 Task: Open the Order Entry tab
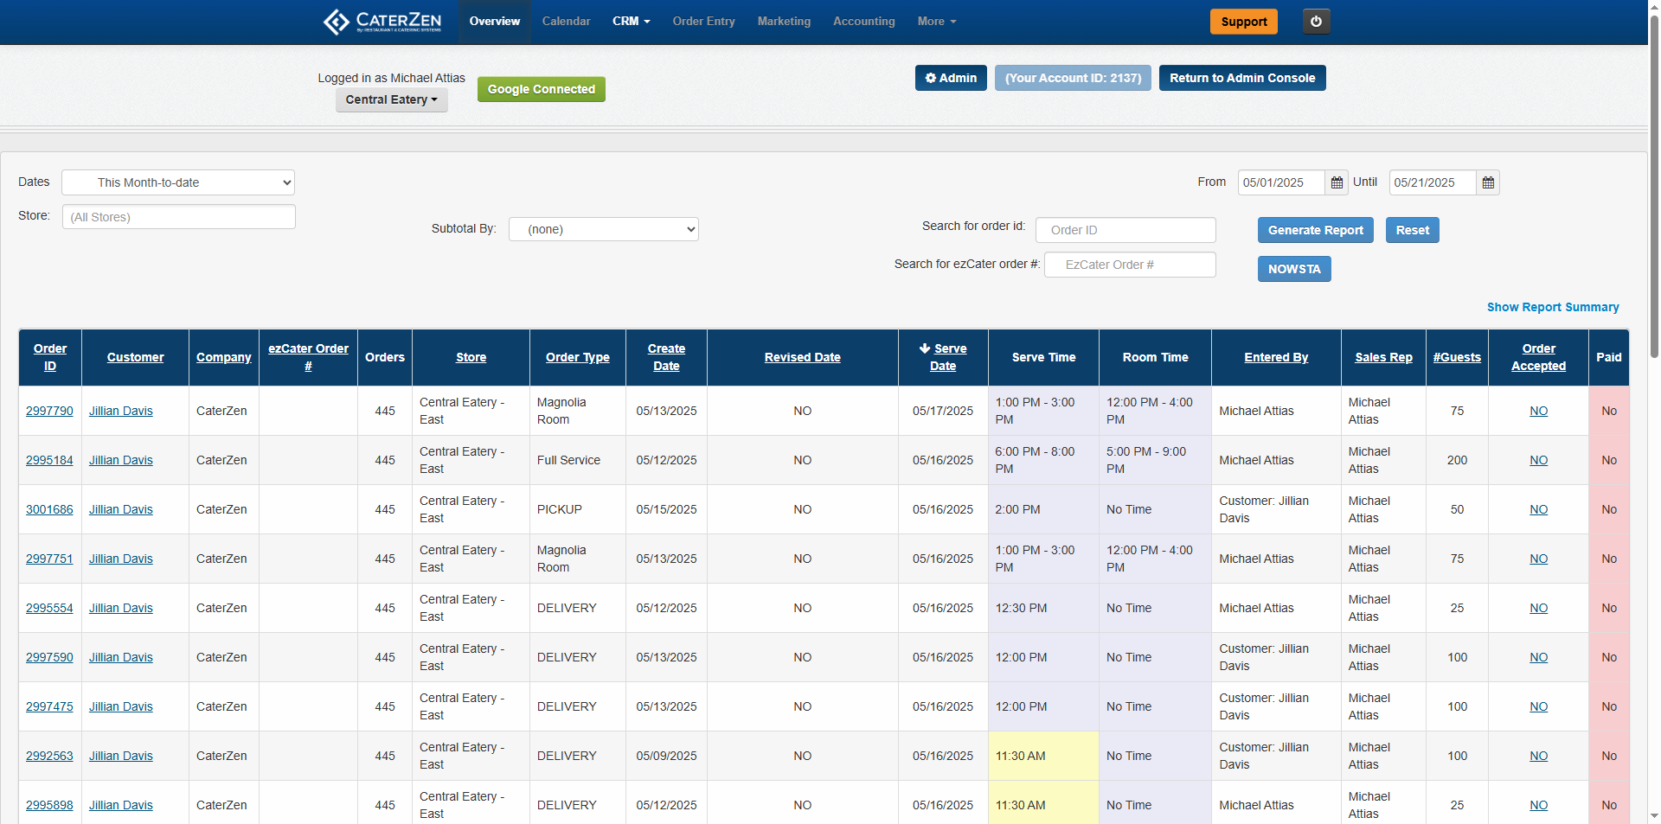[703, 22]
